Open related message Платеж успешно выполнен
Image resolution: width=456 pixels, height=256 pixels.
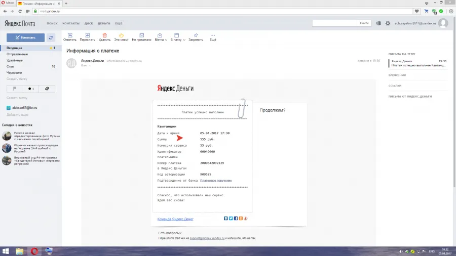(x=418, y=63)
